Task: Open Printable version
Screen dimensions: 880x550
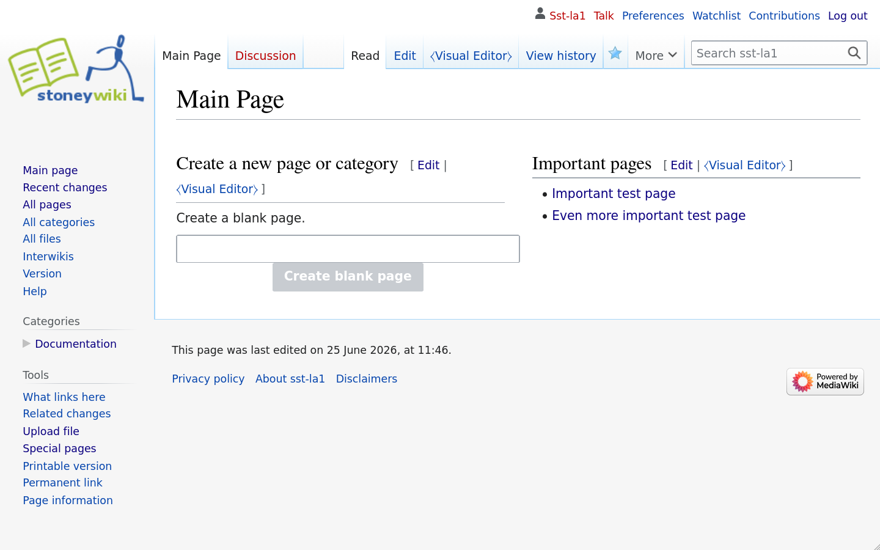Action: (x=67, y=466)
